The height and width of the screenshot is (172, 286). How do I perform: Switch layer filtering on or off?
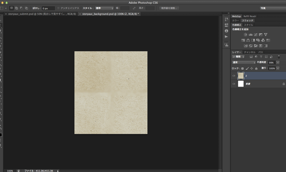point(279,57)
